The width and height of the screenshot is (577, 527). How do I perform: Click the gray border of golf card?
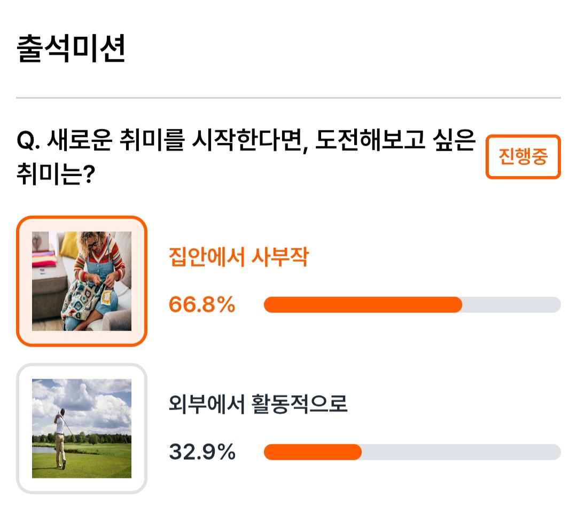[82, 366]
